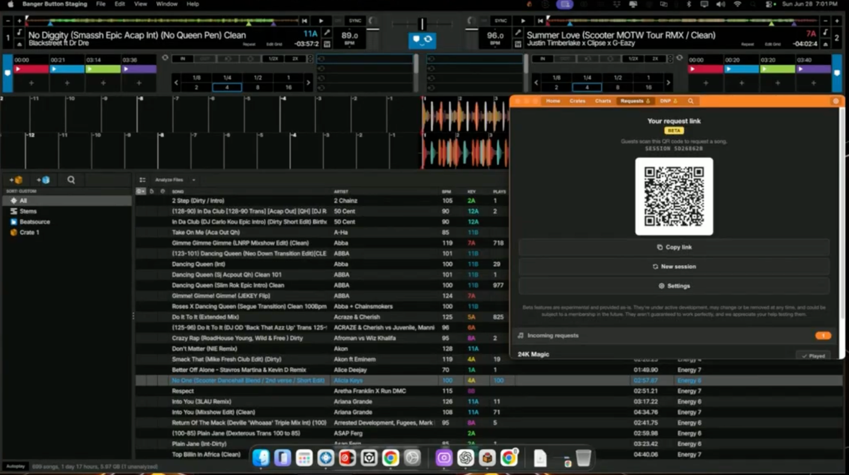The height and width of the screenshot is (475, 849).
Task: Toggle SYNC on deck 2
Action: (x=500, y=21)
